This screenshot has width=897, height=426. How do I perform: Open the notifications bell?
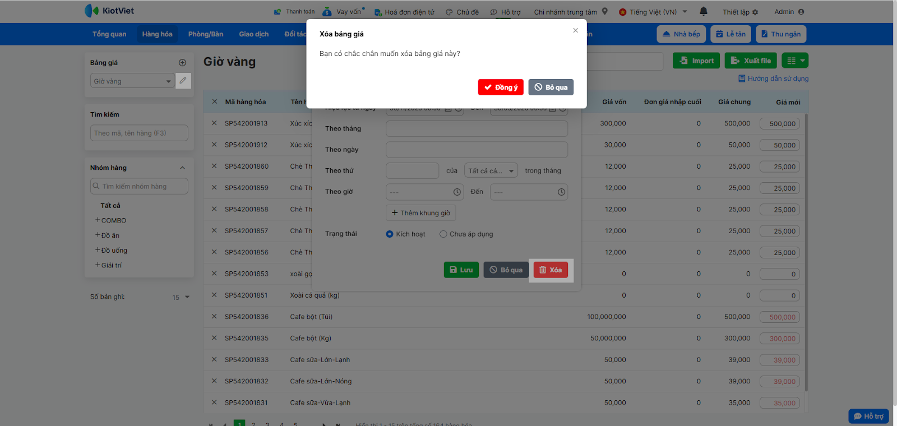click(x=704, y=11)
